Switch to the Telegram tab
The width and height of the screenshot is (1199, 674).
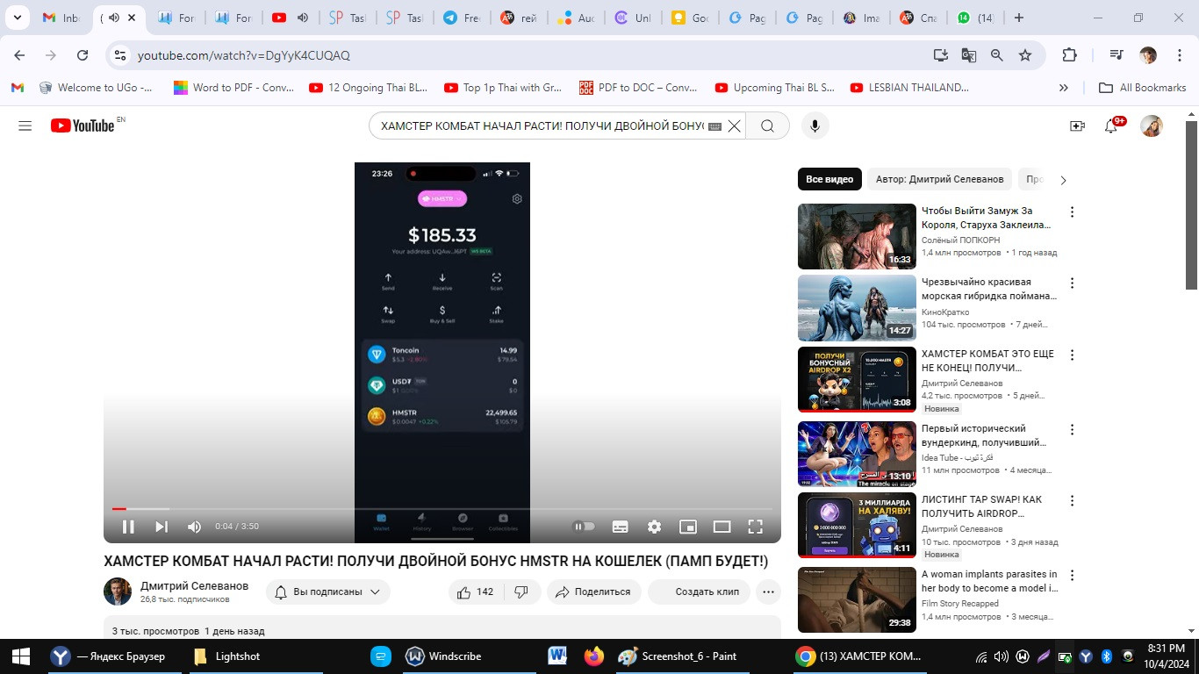[462, 18]
